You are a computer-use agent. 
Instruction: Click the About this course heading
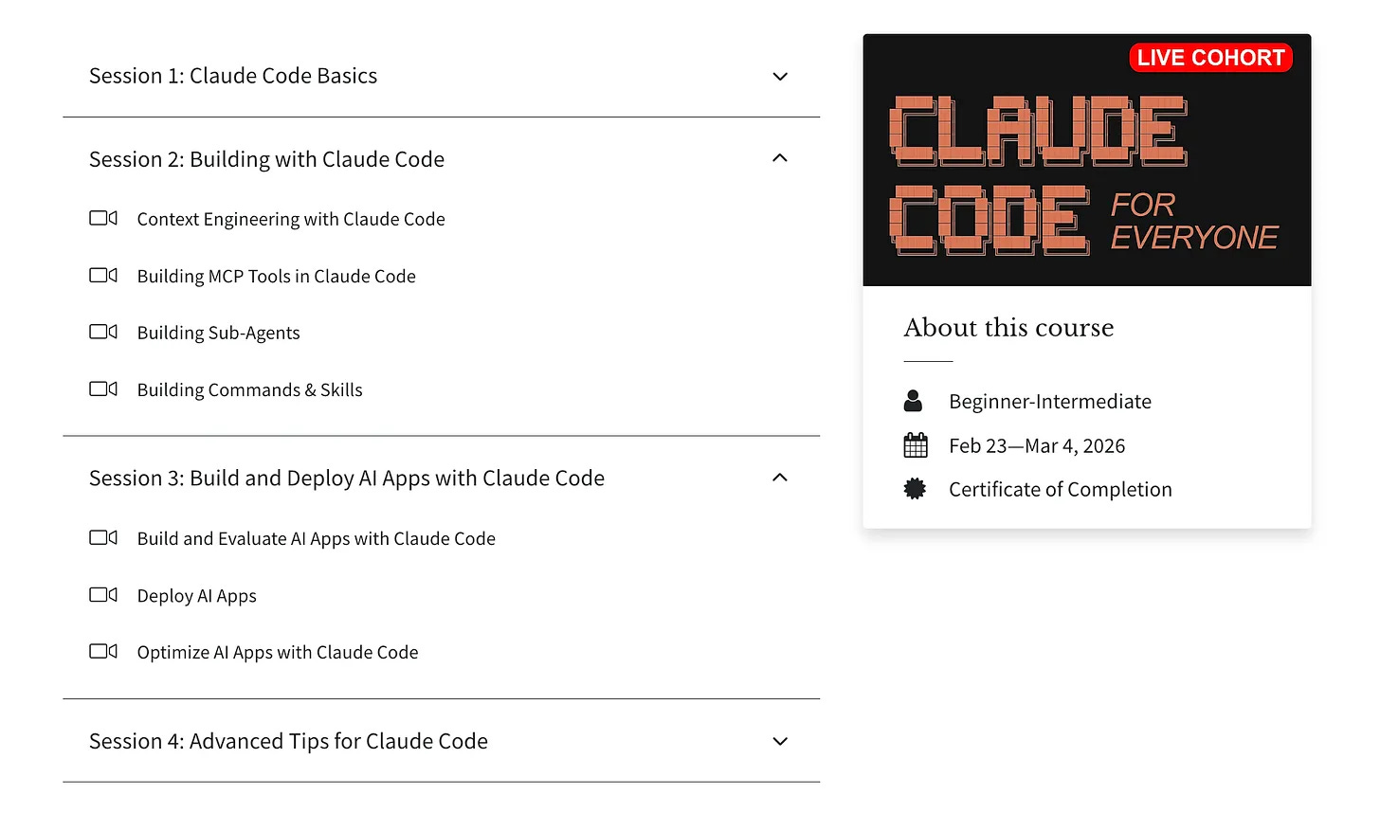[x=1008, y=328]
